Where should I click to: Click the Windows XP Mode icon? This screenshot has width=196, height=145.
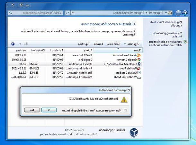click(x=139, y=77)
